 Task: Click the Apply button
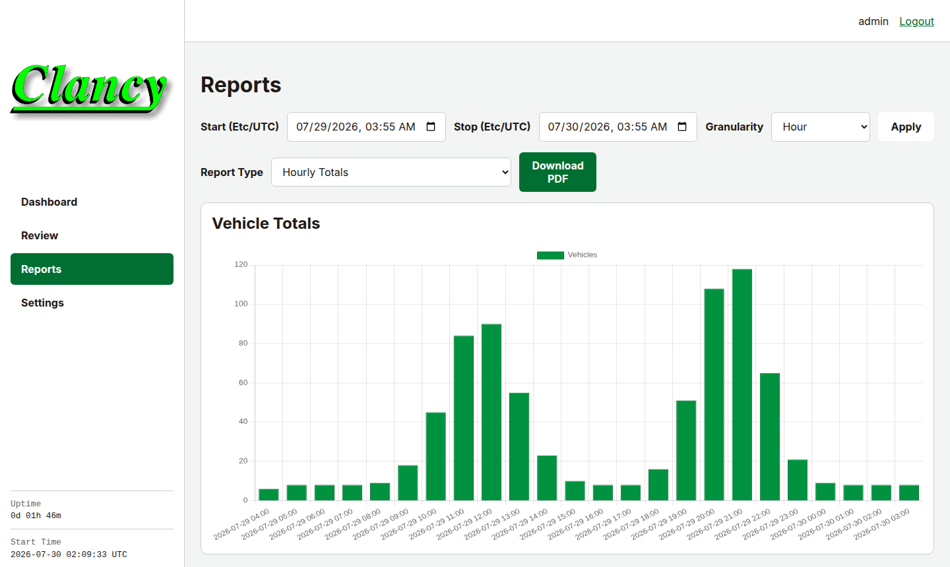(906, 127)
